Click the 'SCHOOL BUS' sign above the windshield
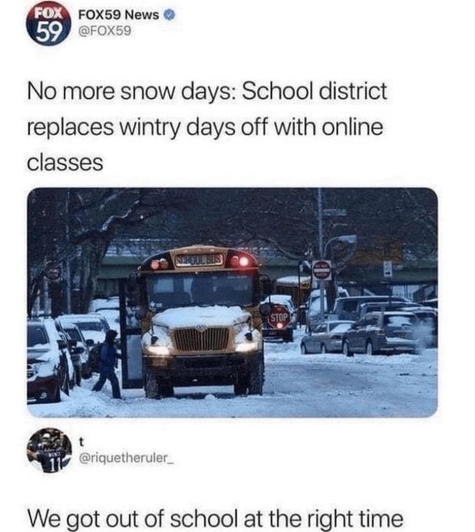Screen dimensions: 475x532 (x=198, y=261)
